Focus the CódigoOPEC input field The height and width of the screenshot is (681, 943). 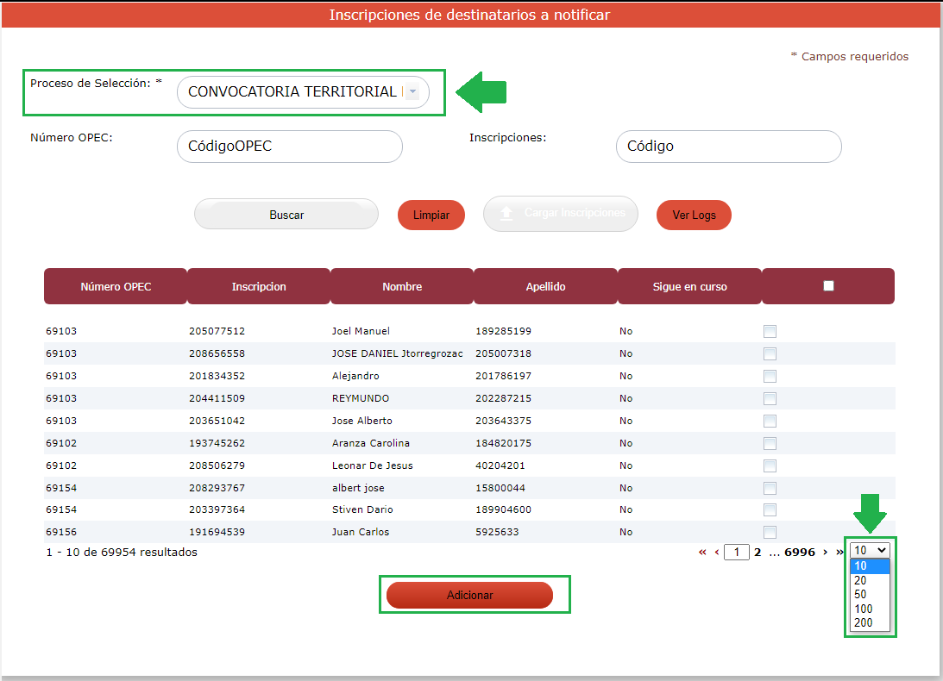pos(289,147)
